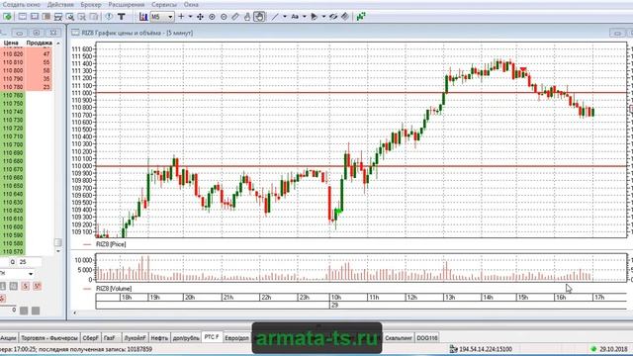Click the zoom in circle icon
Viewport: 633px width, 356px height.
coord(212,17)
